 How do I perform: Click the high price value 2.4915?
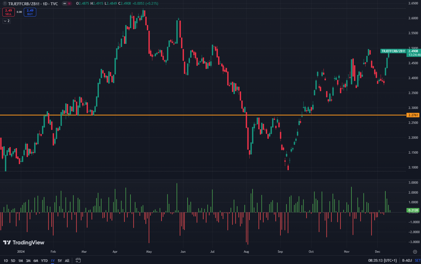tap(99, 3)
